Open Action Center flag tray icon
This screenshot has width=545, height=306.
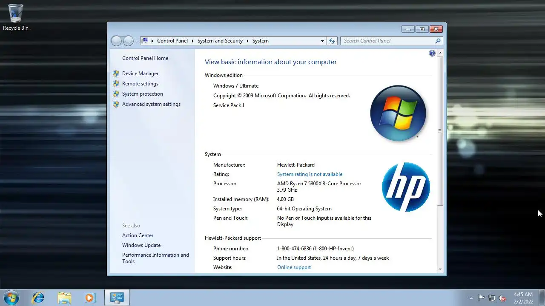481,298
